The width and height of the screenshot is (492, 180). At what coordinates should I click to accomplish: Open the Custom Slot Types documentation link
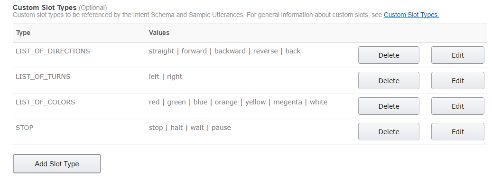411,15
